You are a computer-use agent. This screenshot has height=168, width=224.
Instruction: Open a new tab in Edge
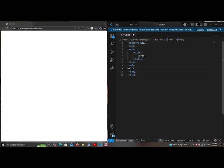35,24
